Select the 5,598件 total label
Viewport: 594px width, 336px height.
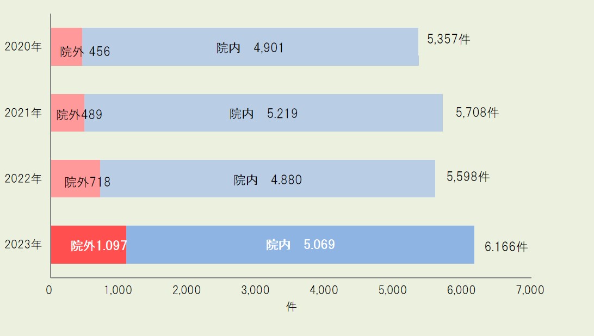[x=468, y=177]
